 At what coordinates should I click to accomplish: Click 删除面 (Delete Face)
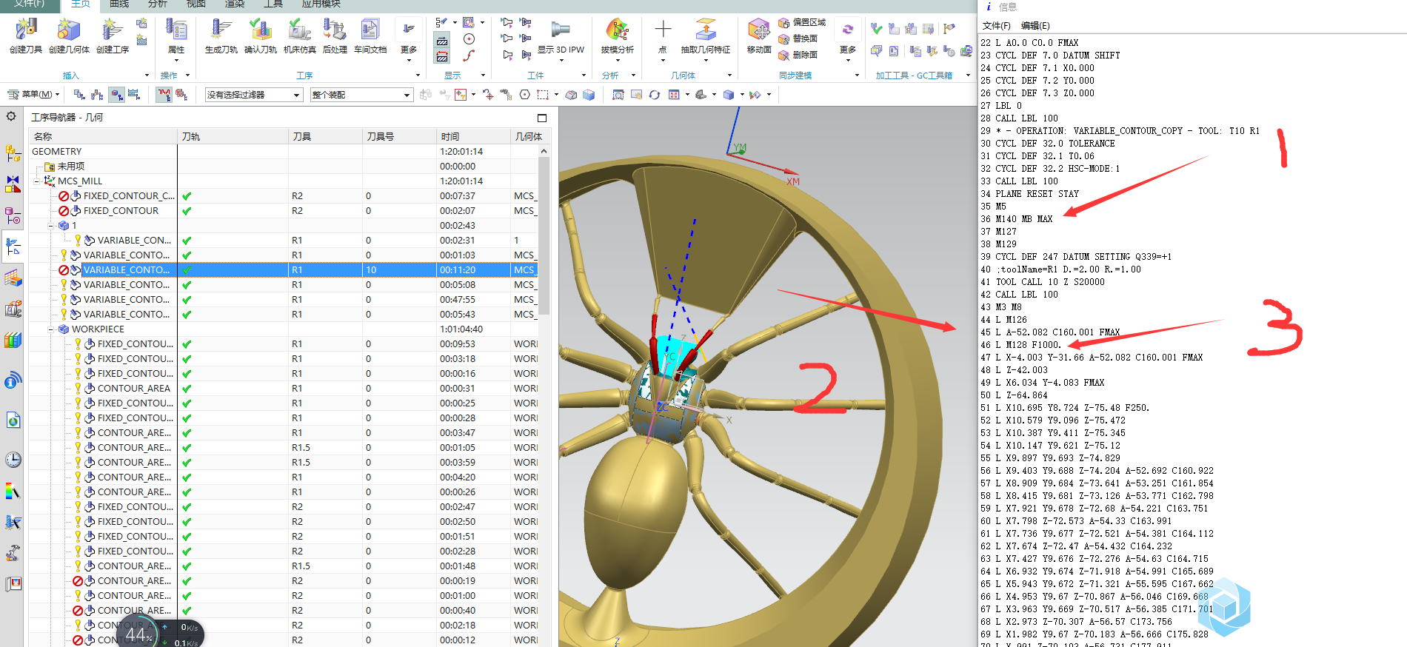pos(798,55)
